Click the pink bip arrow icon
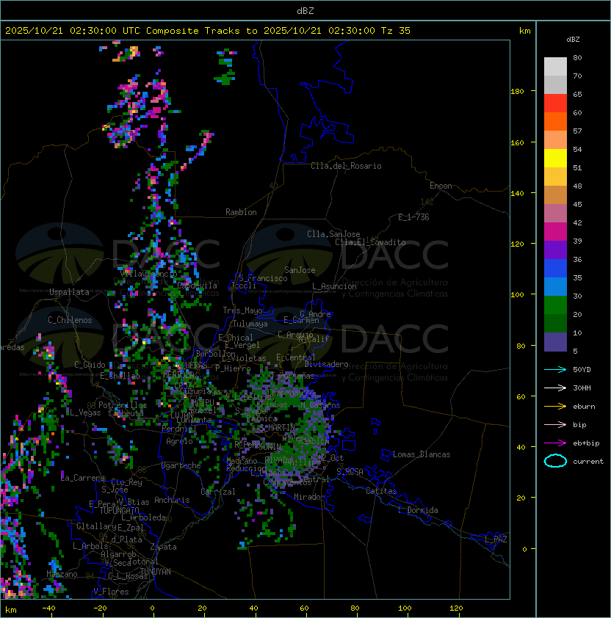 (x=555, y=424)
